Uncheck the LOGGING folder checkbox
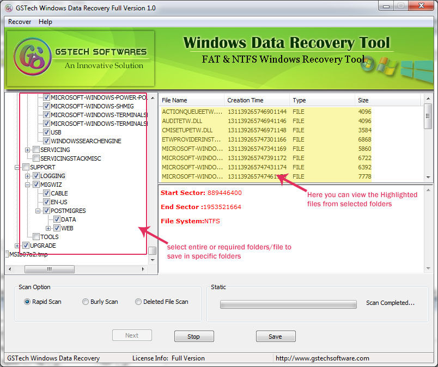Viewport: 438px width, 367px height. pos(36,176)
